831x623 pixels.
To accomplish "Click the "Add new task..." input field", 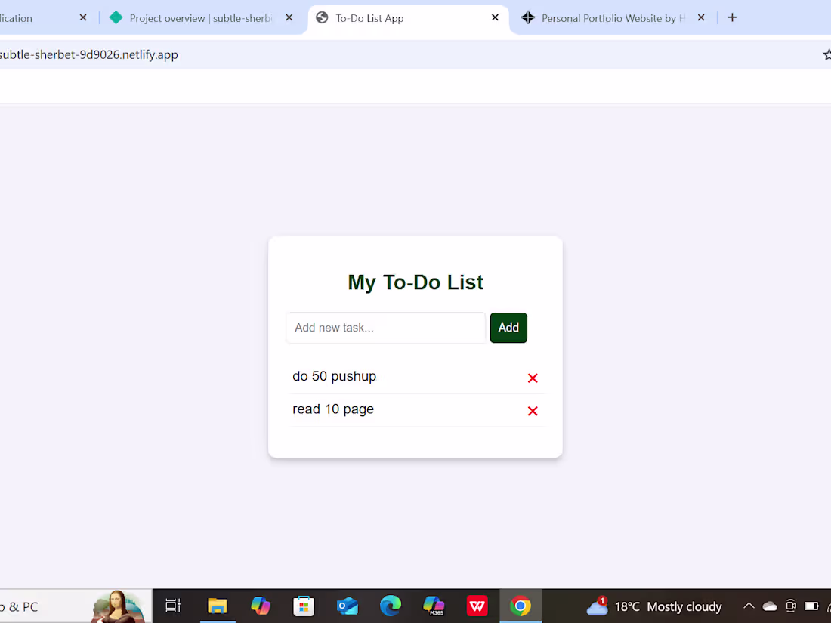I will point(385,328).
